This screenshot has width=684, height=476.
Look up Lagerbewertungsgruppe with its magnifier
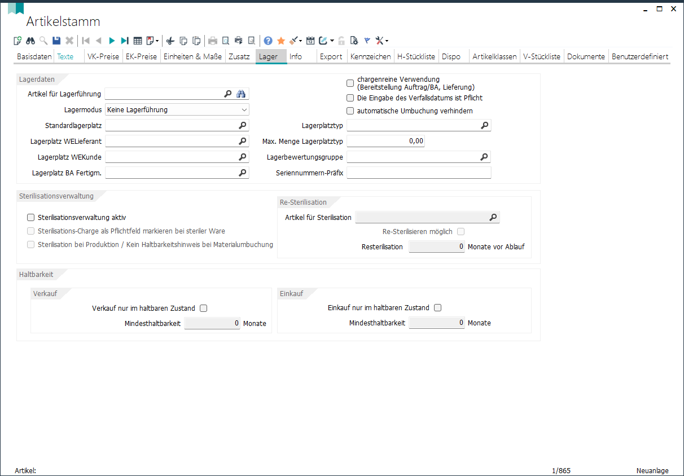point(484,157)
